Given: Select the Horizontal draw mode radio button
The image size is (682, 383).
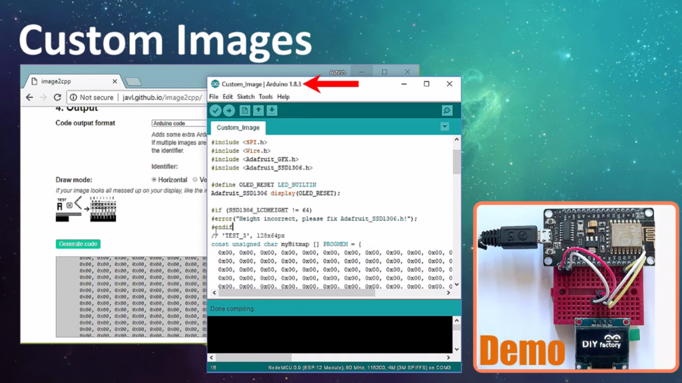Looking at the screenshot, I should 155,180.
